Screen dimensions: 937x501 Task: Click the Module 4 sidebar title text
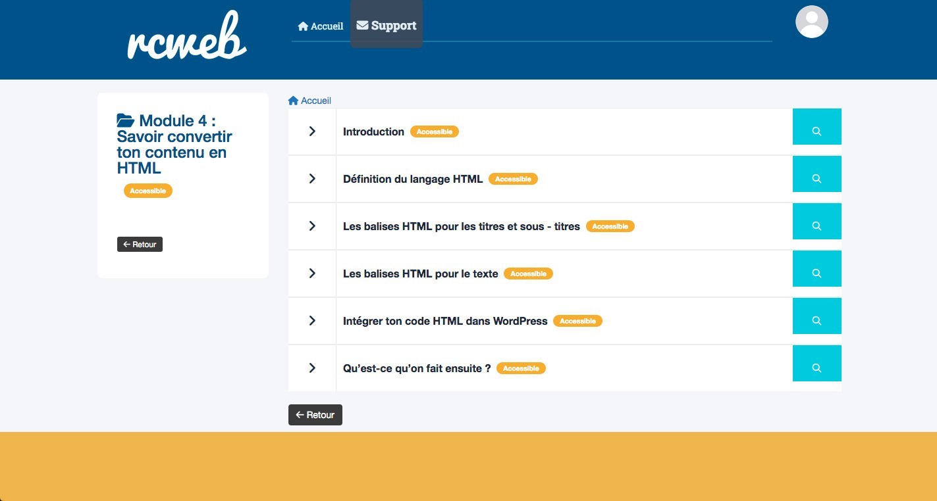tap(174, 144)
